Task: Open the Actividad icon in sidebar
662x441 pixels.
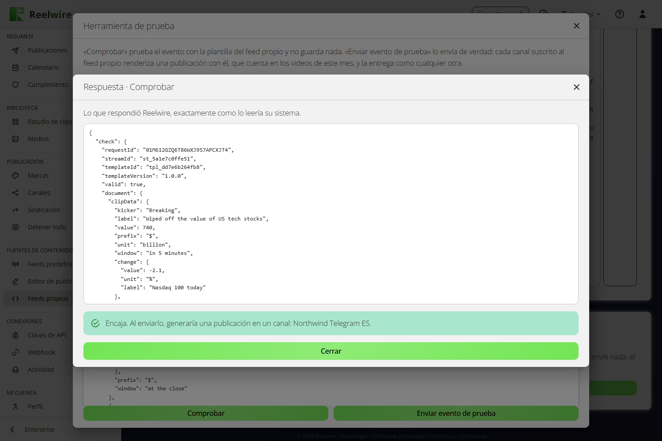Action: pos(15,370)
